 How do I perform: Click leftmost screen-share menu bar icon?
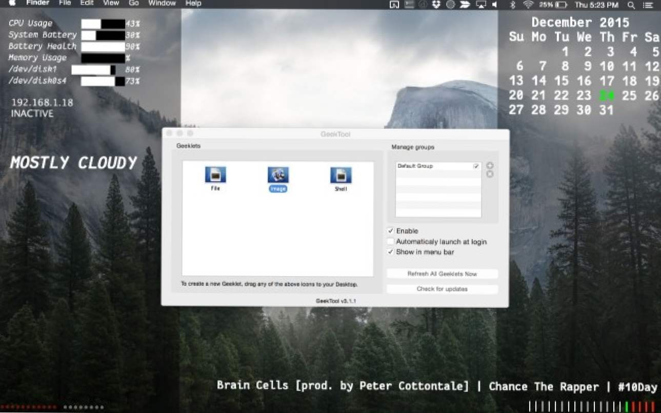[x=394, y=5]
